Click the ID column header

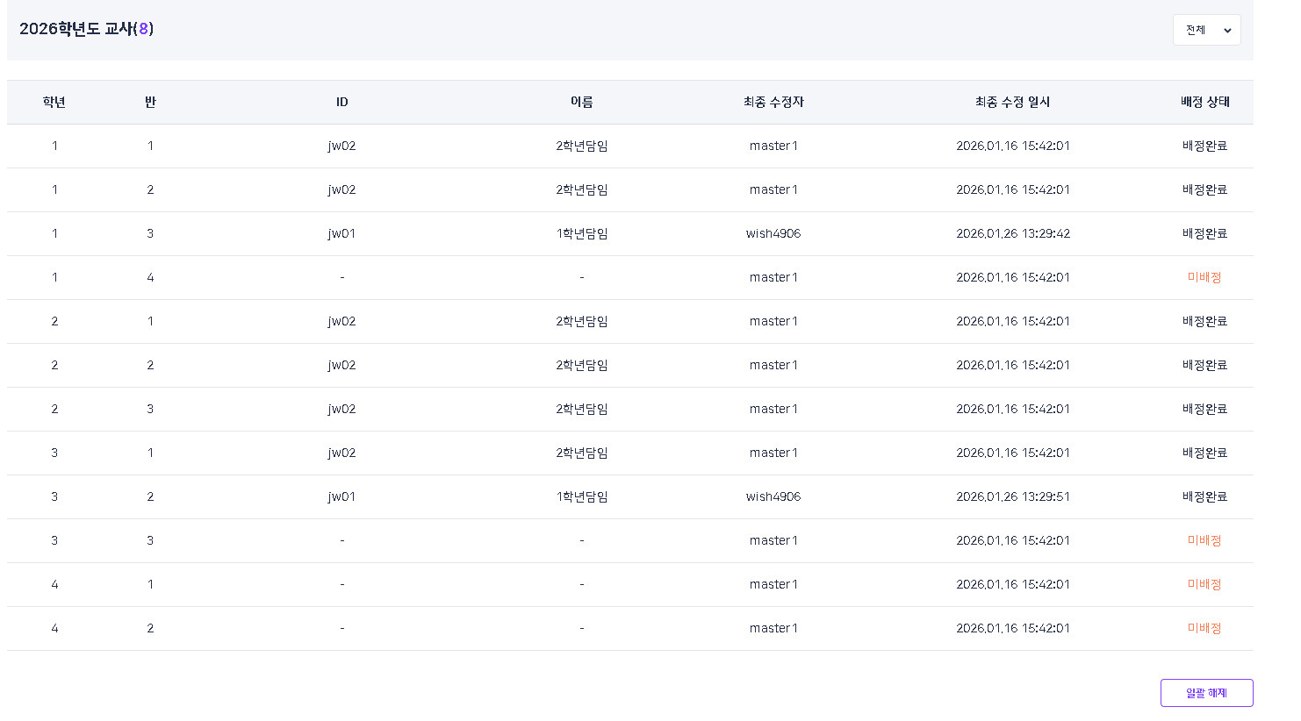pos(341,103)
